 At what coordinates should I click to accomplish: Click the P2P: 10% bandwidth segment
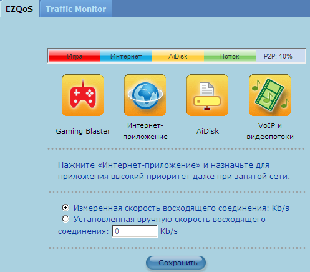(x=280, y=56)
